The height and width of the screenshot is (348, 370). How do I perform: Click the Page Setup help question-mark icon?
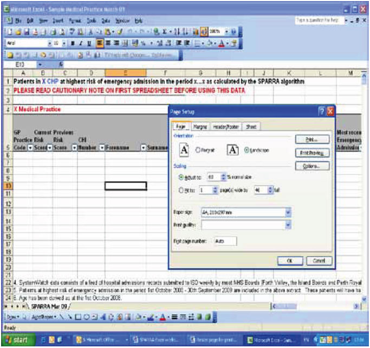tap(321, 111)
